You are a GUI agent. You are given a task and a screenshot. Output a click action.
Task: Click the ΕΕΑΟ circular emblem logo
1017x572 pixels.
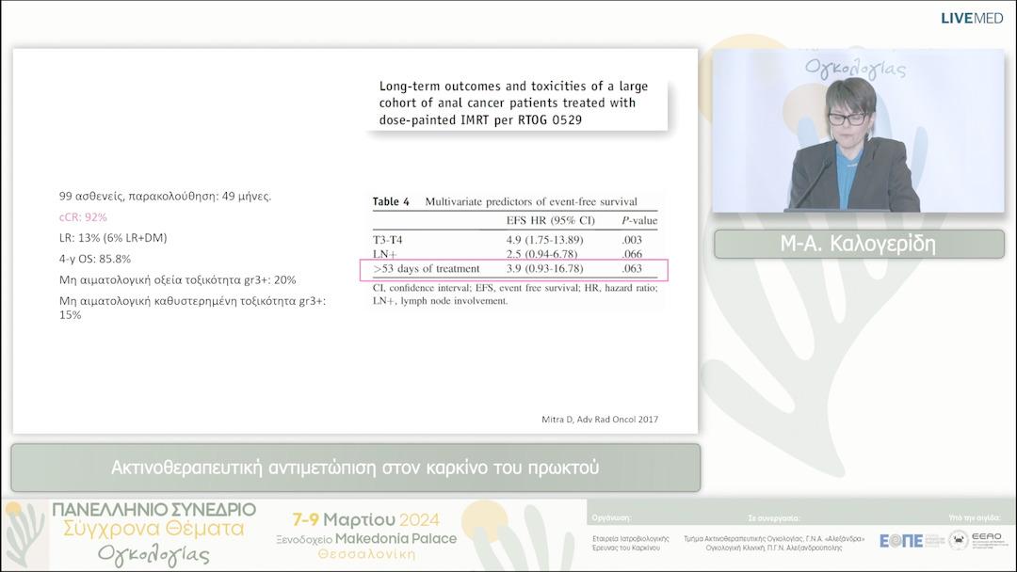click(x=959, y=540)
